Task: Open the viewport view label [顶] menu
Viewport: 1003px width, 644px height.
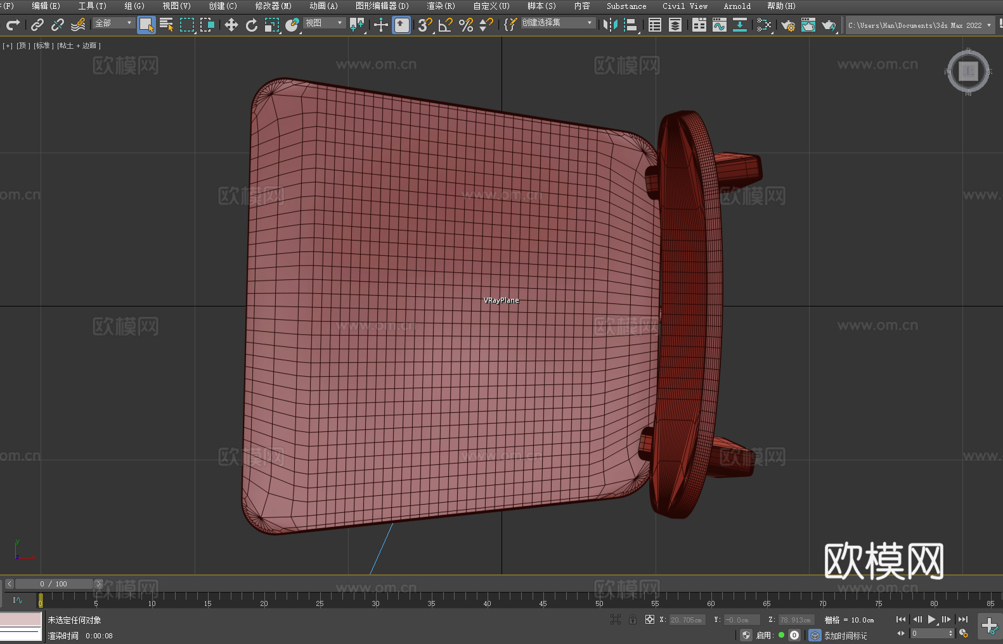Action: click(x=23, y=46)
